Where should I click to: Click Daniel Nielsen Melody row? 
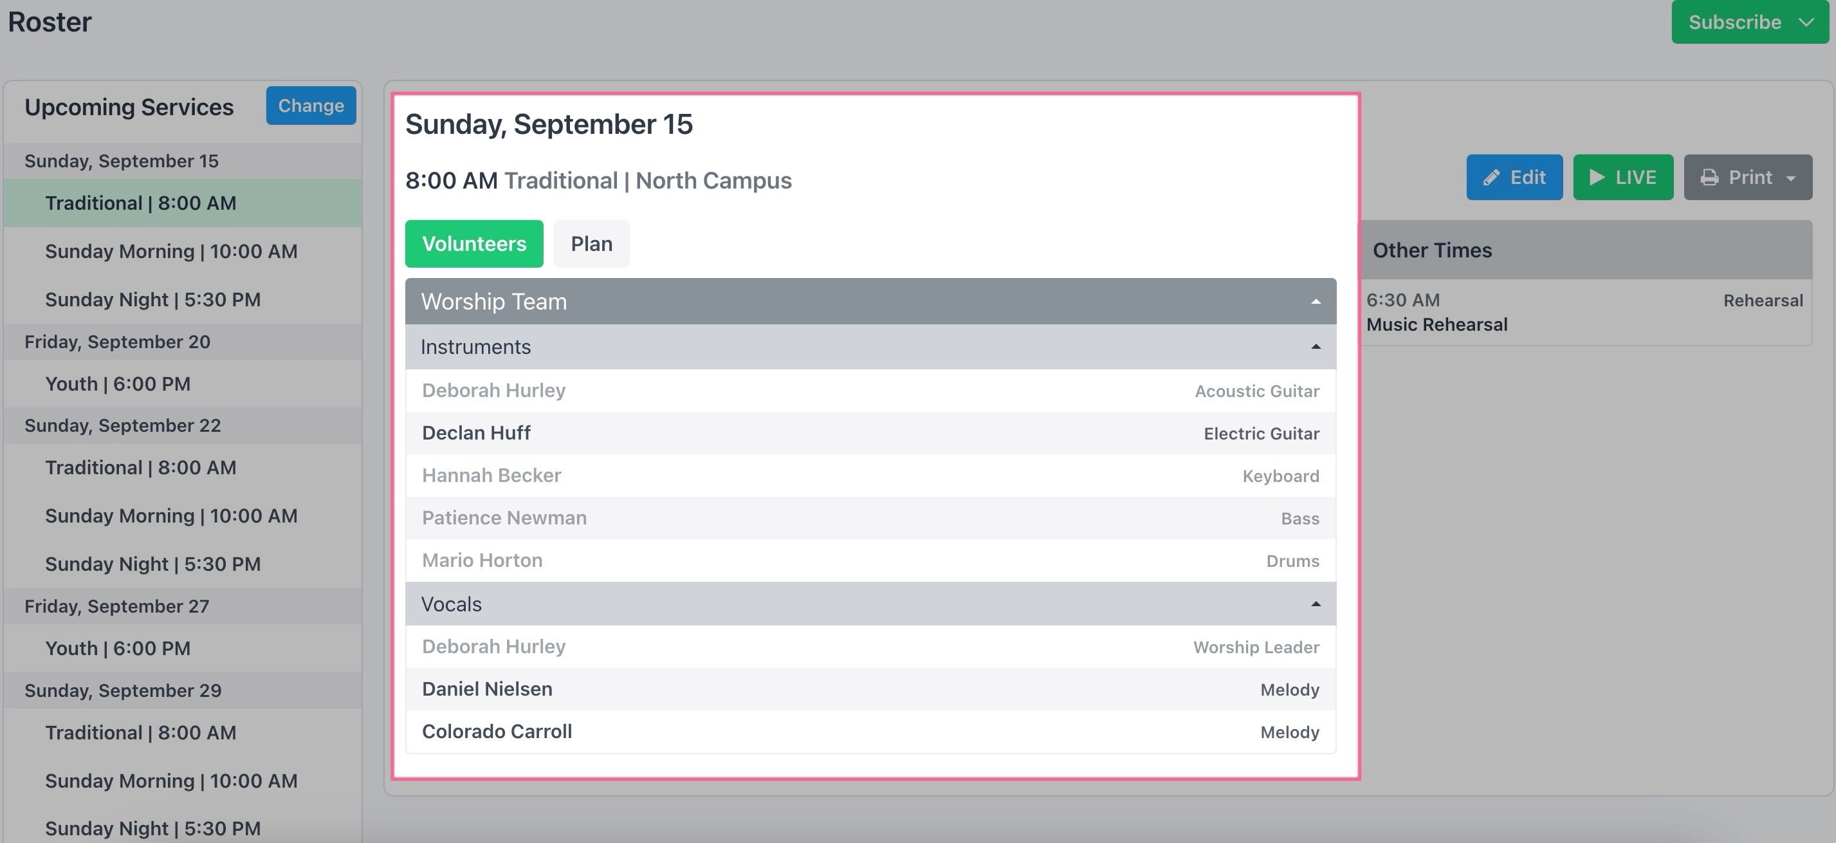pos(870,689)
